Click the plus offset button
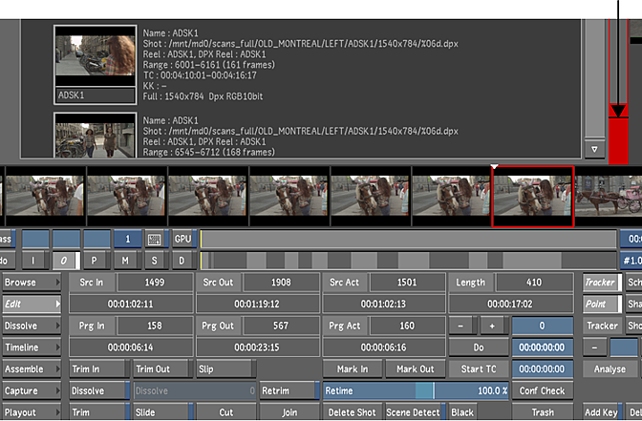The image size is (642, 421). click(x=494, y=326)
